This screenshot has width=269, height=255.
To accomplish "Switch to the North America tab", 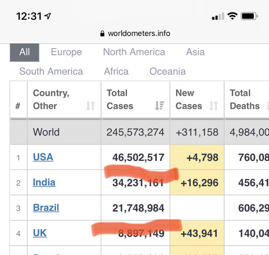I will (134, 52).
